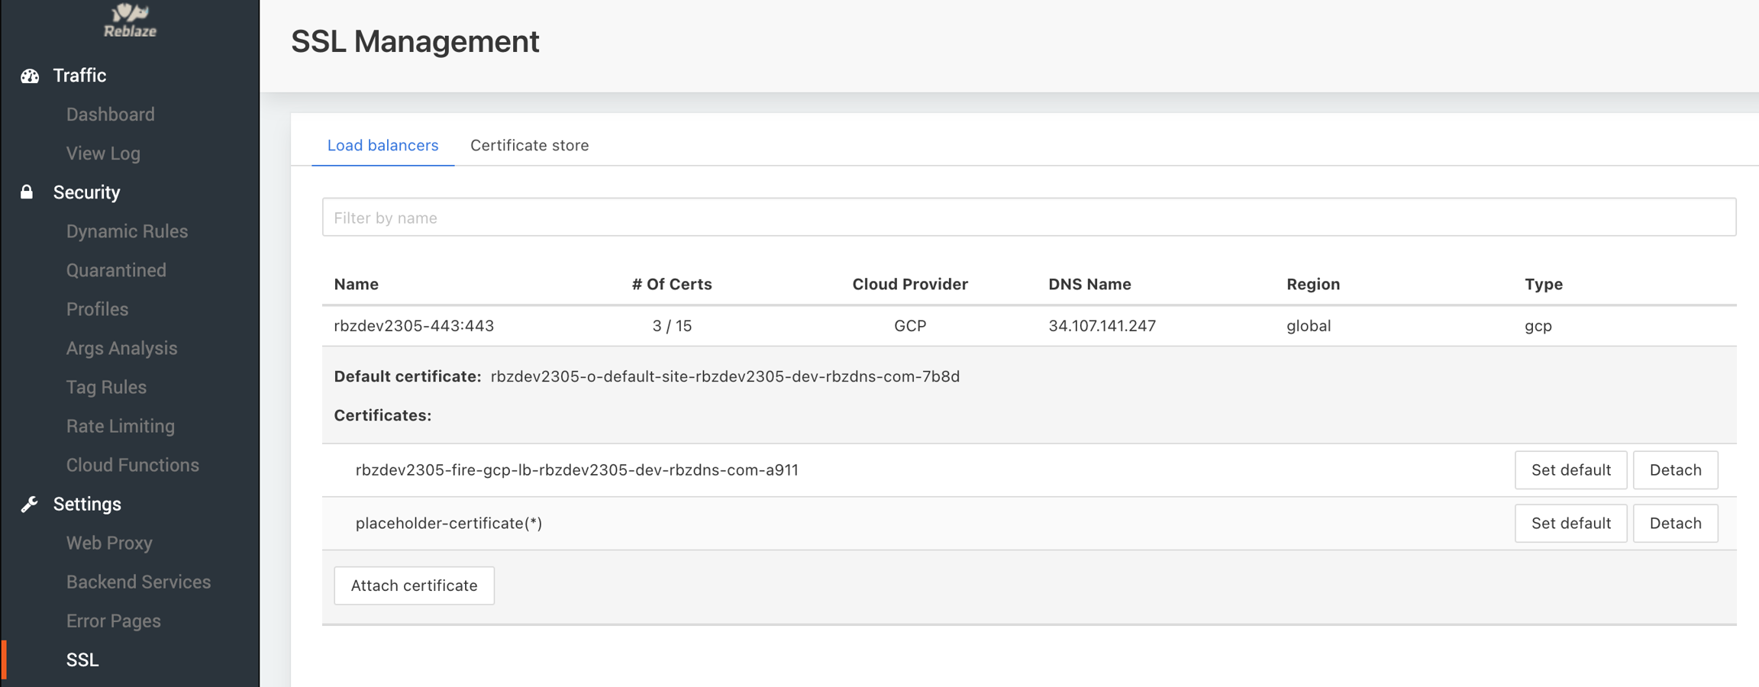Click the Settings wrench icon
Image resolution: width=1759 pixels, height=687 pixels.
point(29,504)
